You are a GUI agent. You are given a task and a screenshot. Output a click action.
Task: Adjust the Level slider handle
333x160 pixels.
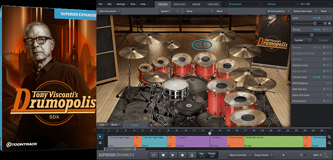[315, 24]
